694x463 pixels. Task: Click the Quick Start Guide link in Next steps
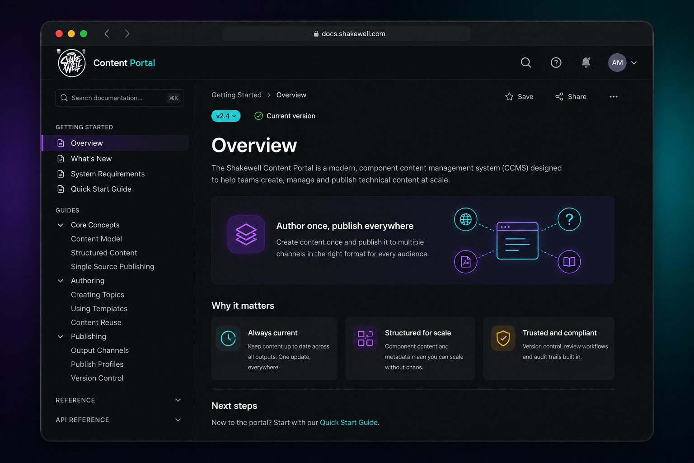[349, 422]
